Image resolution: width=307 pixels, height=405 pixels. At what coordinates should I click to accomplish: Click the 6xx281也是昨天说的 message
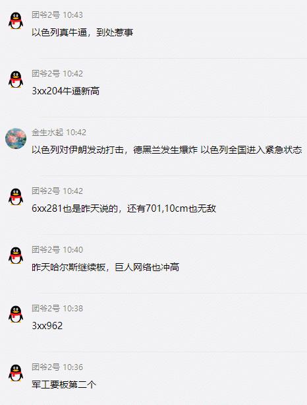coord(124,208)
